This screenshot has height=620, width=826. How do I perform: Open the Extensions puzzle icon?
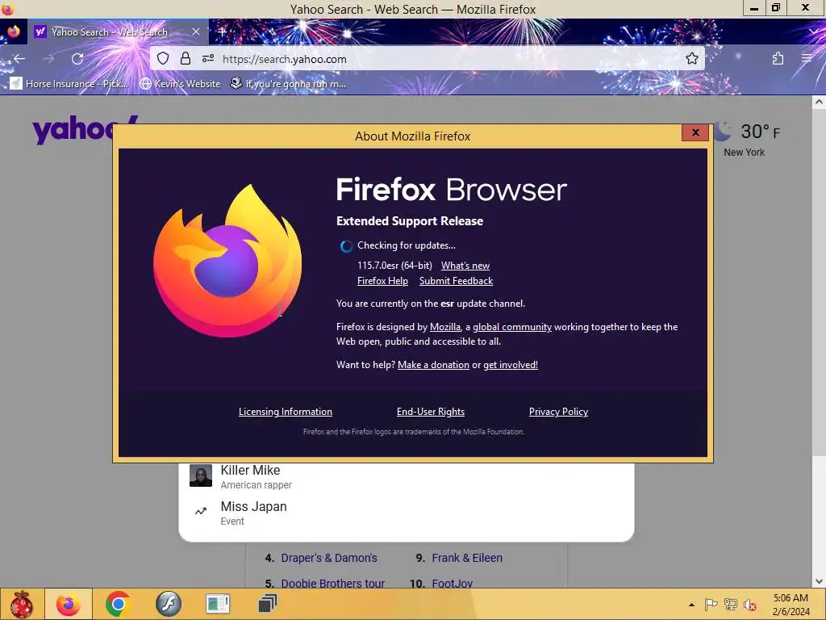point(778,58)
